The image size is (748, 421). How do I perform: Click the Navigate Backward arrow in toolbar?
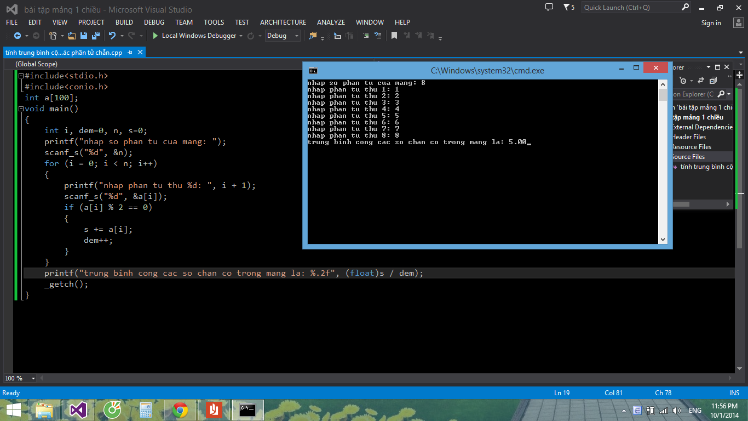click(x=18, y=36)
